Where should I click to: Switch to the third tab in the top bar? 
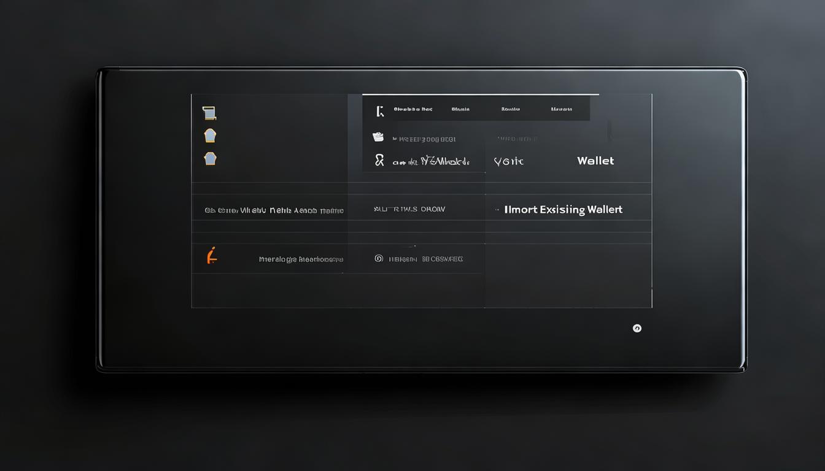[x=510, y=109]
